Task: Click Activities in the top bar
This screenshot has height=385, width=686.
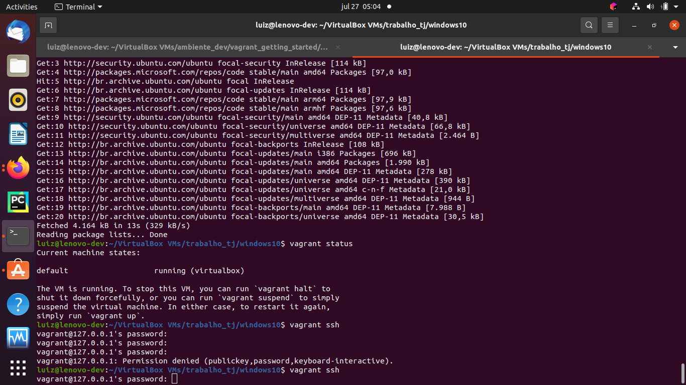Action: coord(20,7)
